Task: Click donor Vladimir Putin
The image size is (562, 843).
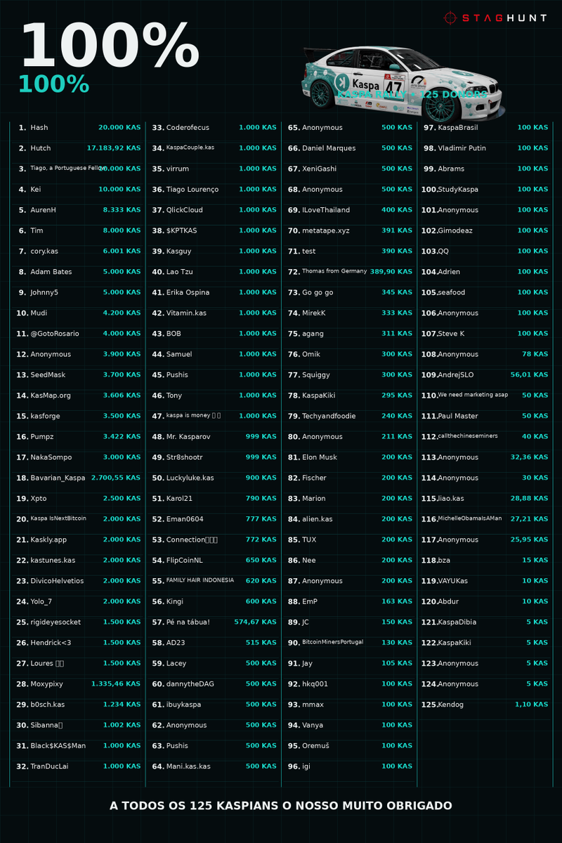Action: pyautogui.click(x=462, y=148)
